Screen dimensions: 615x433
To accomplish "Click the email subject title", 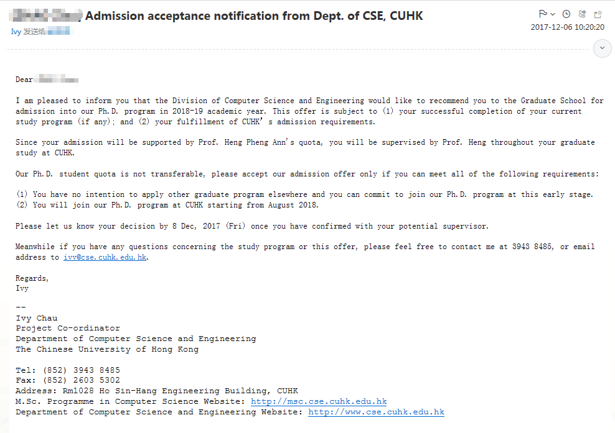I will (254, 16).
